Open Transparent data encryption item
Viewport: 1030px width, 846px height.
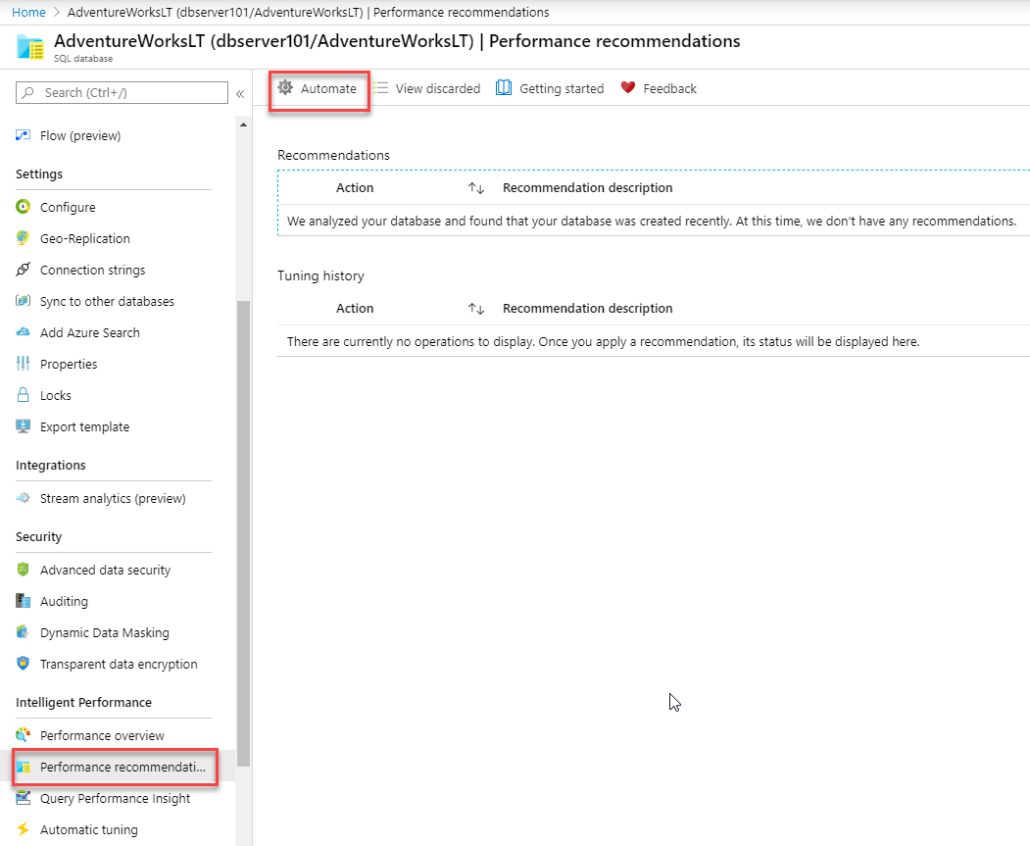click(x=119, y=664)
